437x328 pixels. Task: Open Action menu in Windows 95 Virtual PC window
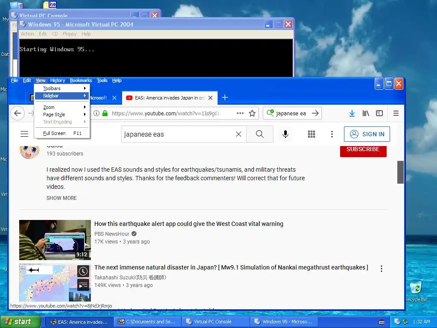coord(27,34)
